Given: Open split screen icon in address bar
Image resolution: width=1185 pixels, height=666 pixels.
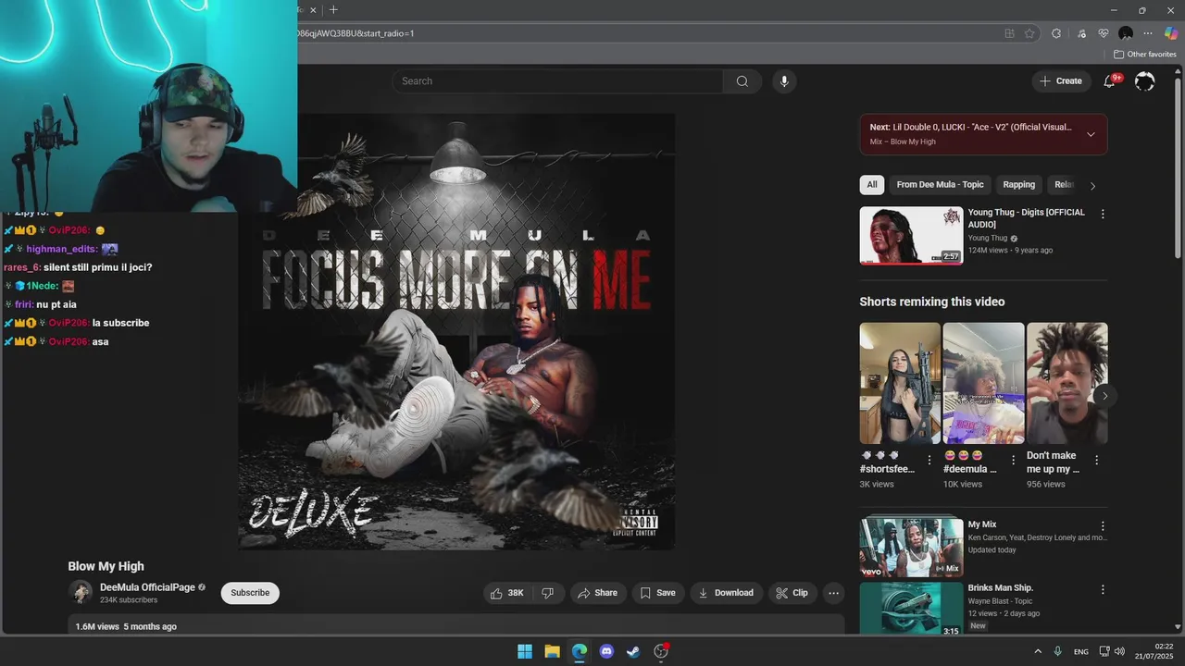Looking at the screenshot, I should pos(1010,33).
